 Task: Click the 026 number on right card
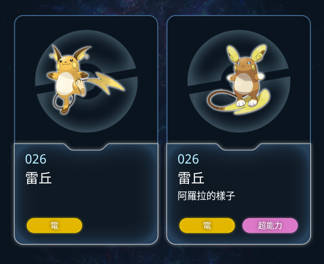(188, 159)
